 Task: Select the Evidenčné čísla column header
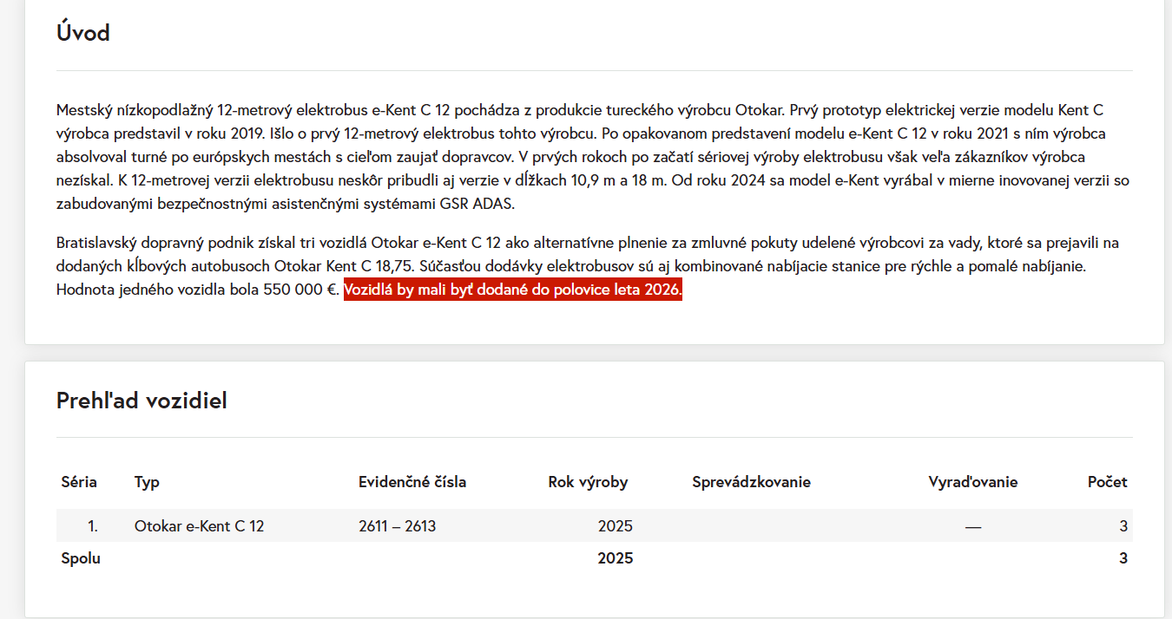pos(412,482)
